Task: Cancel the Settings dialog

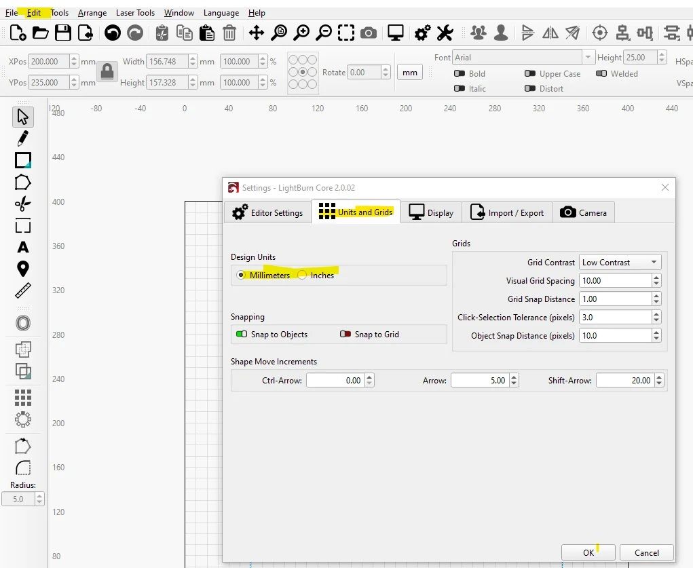Action: (x=647, y=552)
